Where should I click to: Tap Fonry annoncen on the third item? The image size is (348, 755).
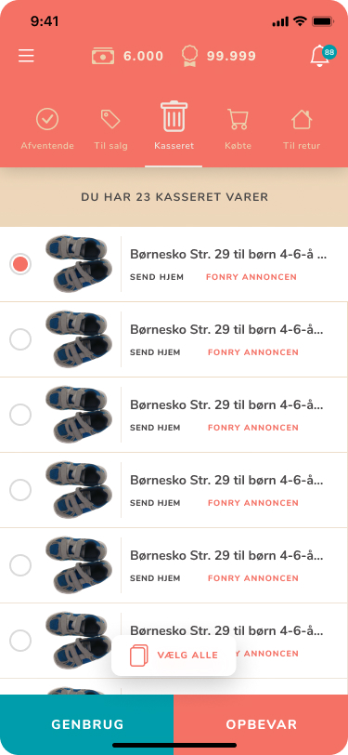[252, 428]
